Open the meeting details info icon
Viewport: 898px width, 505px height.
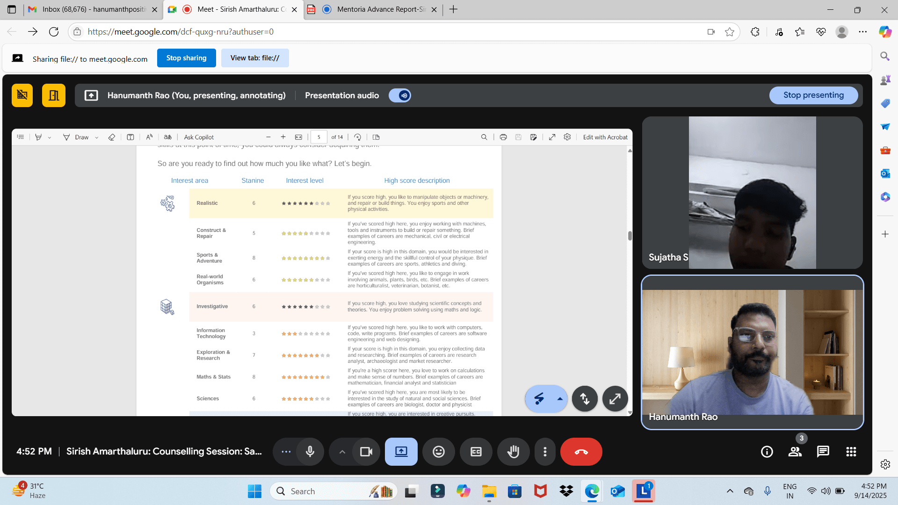click(x=767, y=452)
